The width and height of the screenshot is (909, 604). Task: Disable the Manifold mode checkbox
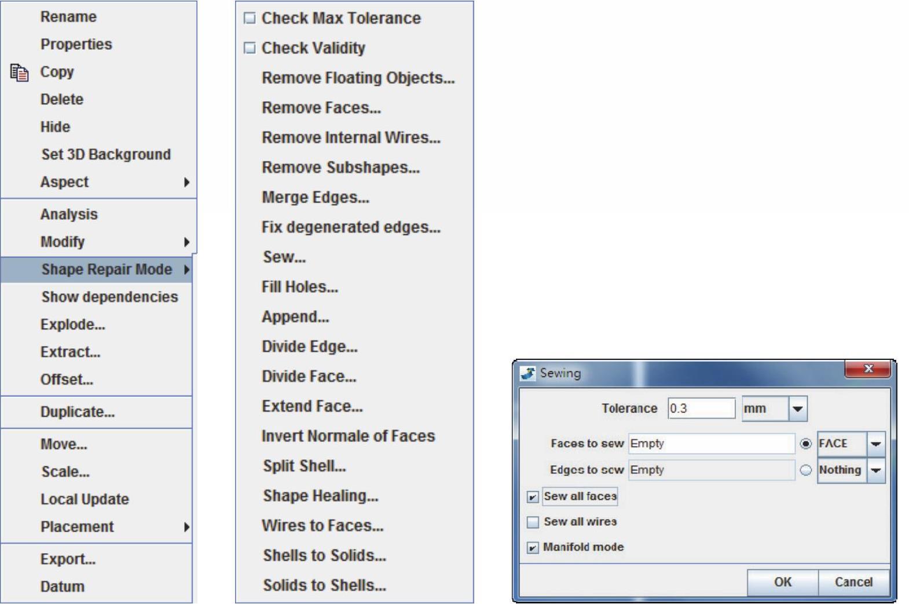pos(533,548)
